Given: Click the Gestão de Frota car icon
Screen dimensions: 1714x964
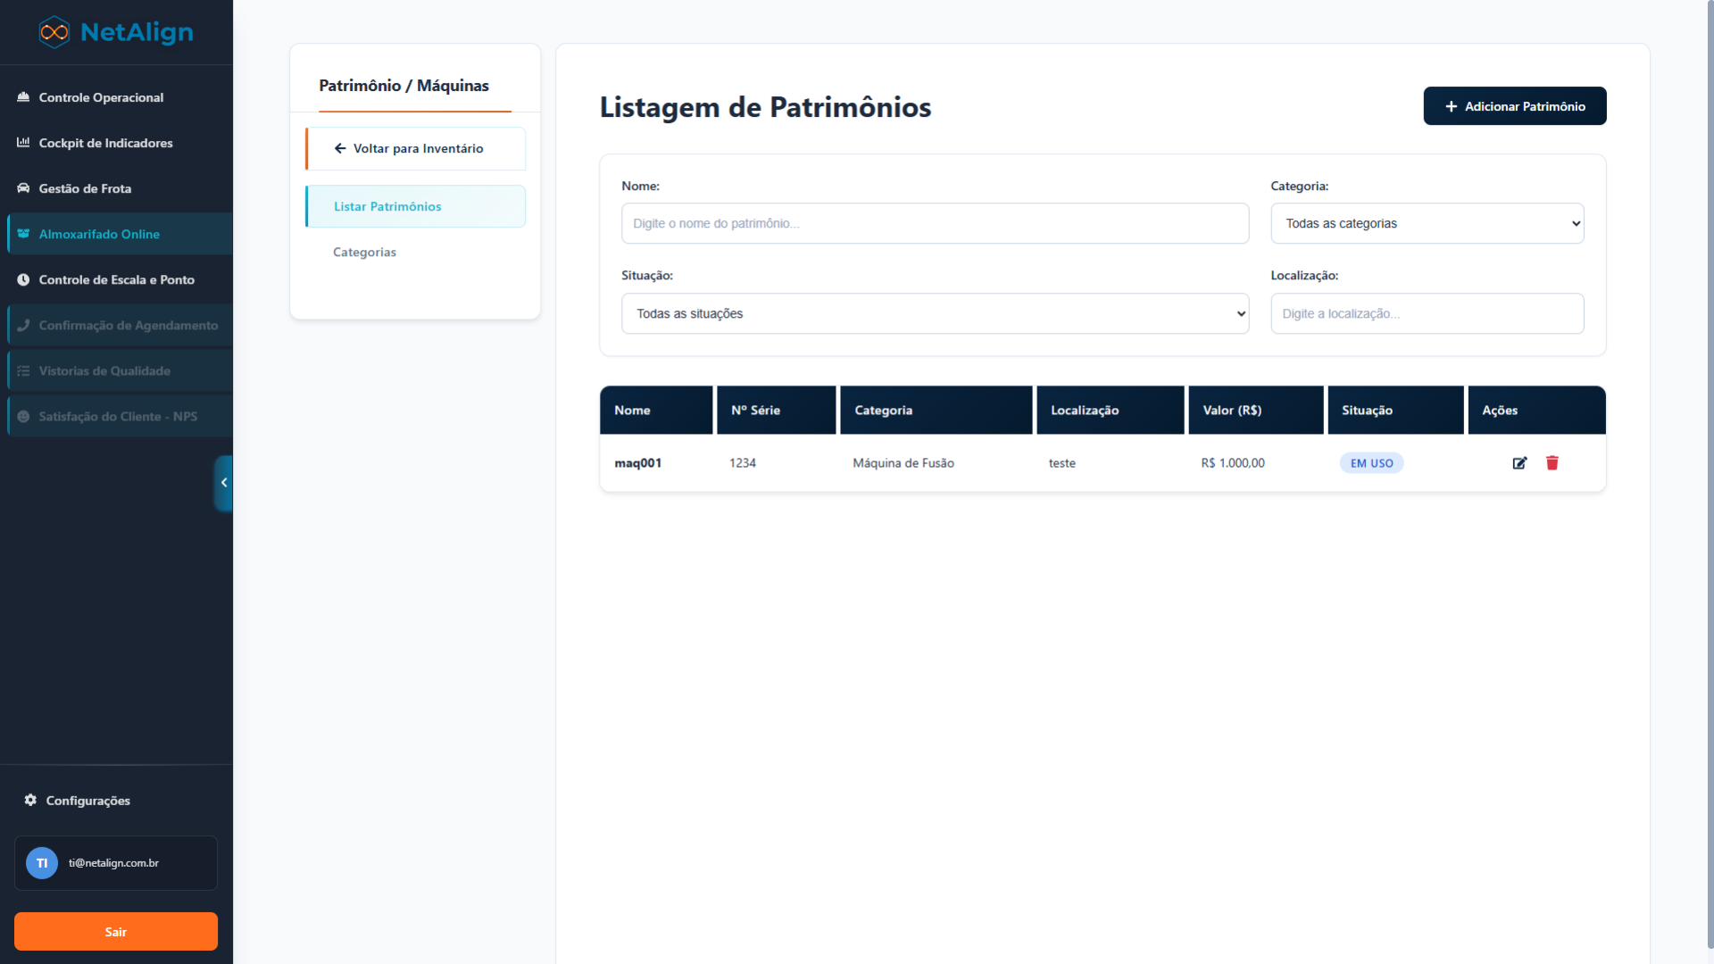Looking at the screenshot, I should coord(23,188).
